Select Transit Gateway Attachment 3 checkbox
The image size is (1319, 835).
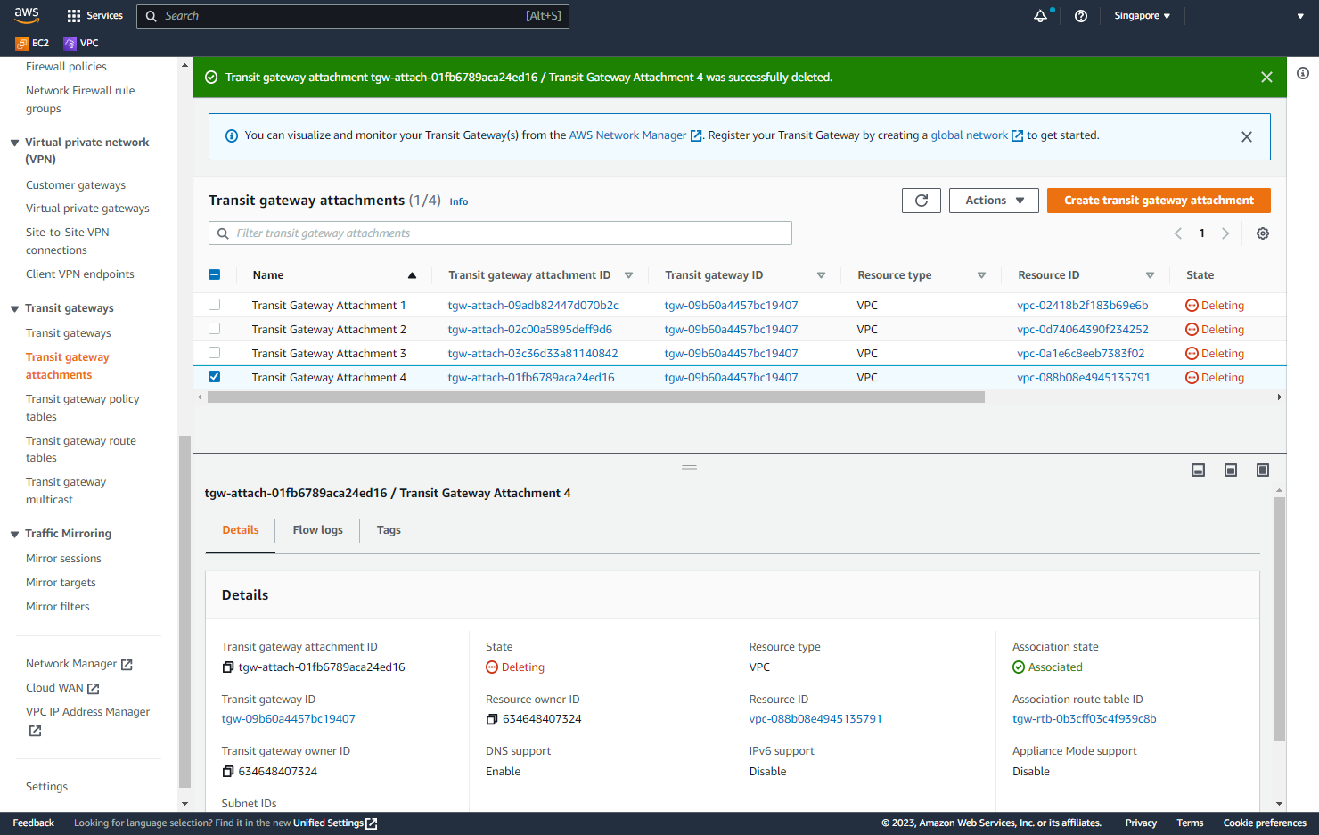point(214,353)
